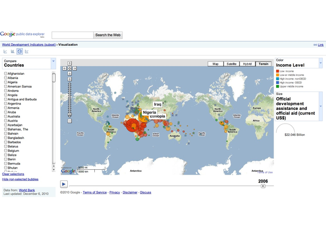326x225 pixels.
Task: Switch map to Satellite view
Action: [232, 64]
